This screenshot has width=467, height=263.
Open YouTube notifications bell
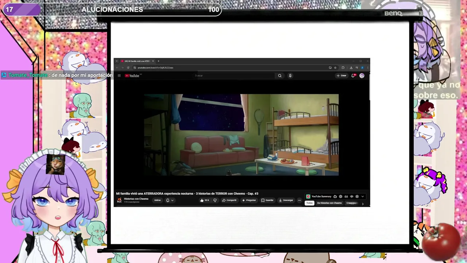353,76
